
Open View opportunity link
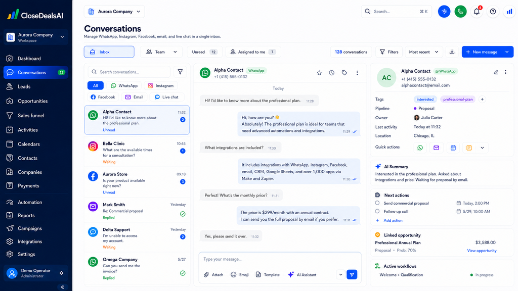coord(482,251)
